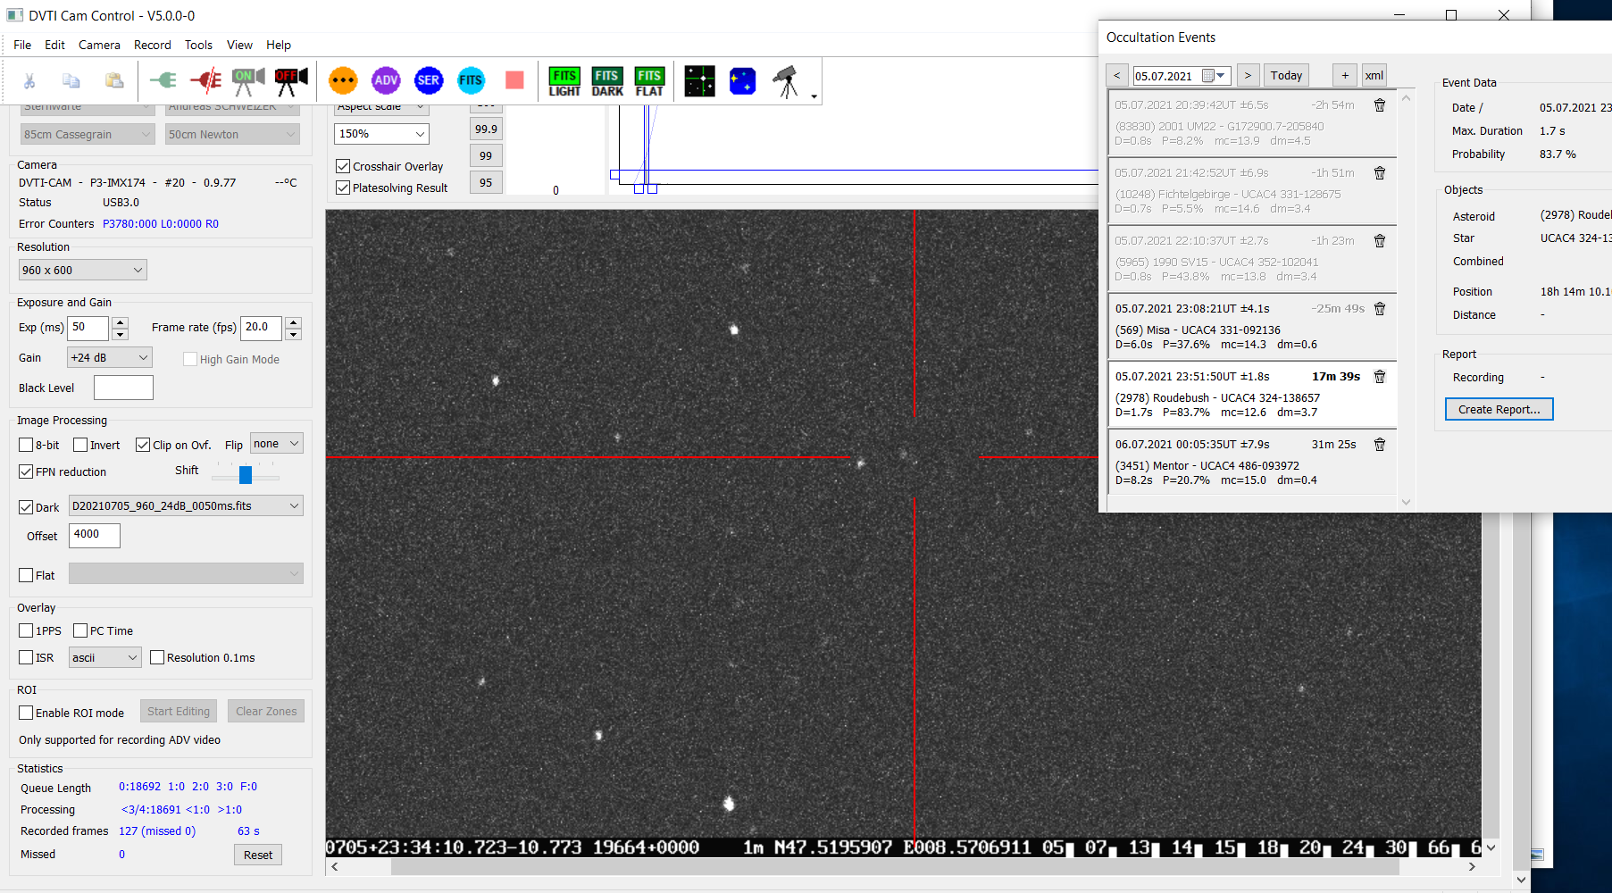Click the Shift slider handle
The height and width of the screenshot is (893, 1612).
[x=246, y=474]
